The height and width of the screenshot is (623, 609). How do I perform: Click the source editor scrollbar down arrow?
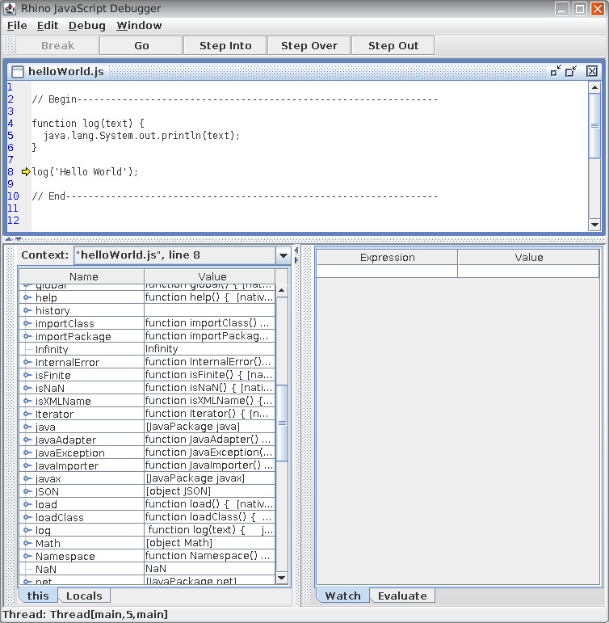coord(594,225)
